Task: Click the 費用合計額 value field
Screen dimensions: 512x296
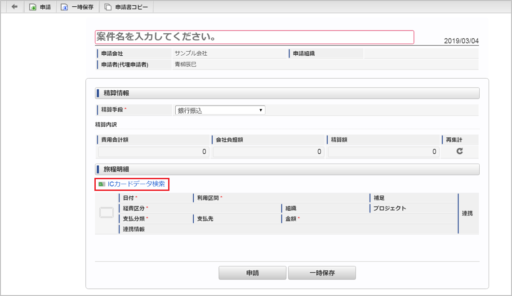Action: click(153, 152)
